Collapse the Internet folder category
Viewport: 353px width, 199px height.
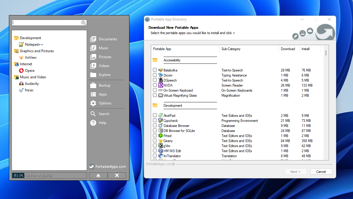26,64
